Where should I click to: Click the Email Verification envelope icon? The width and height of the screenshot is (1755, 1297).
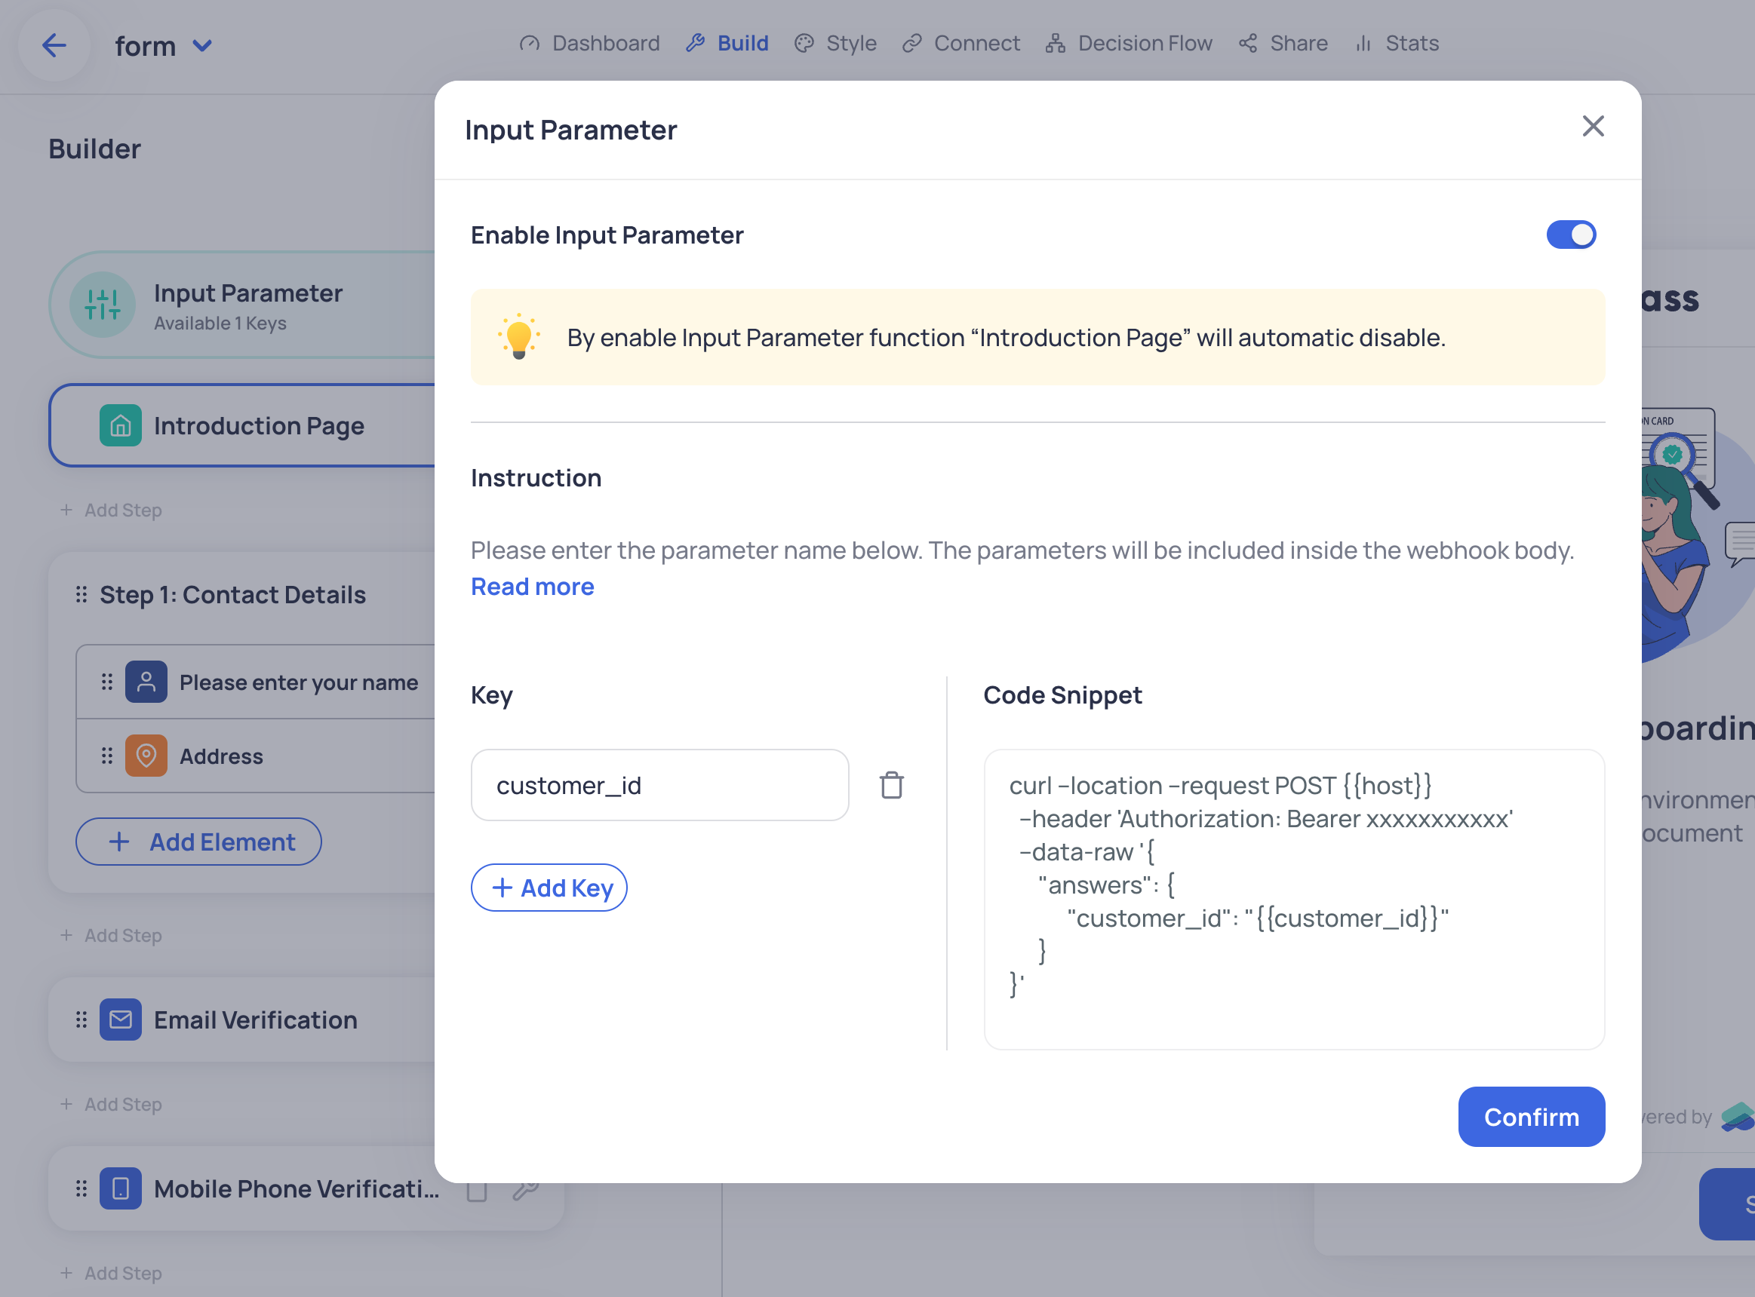(120, 1019)
